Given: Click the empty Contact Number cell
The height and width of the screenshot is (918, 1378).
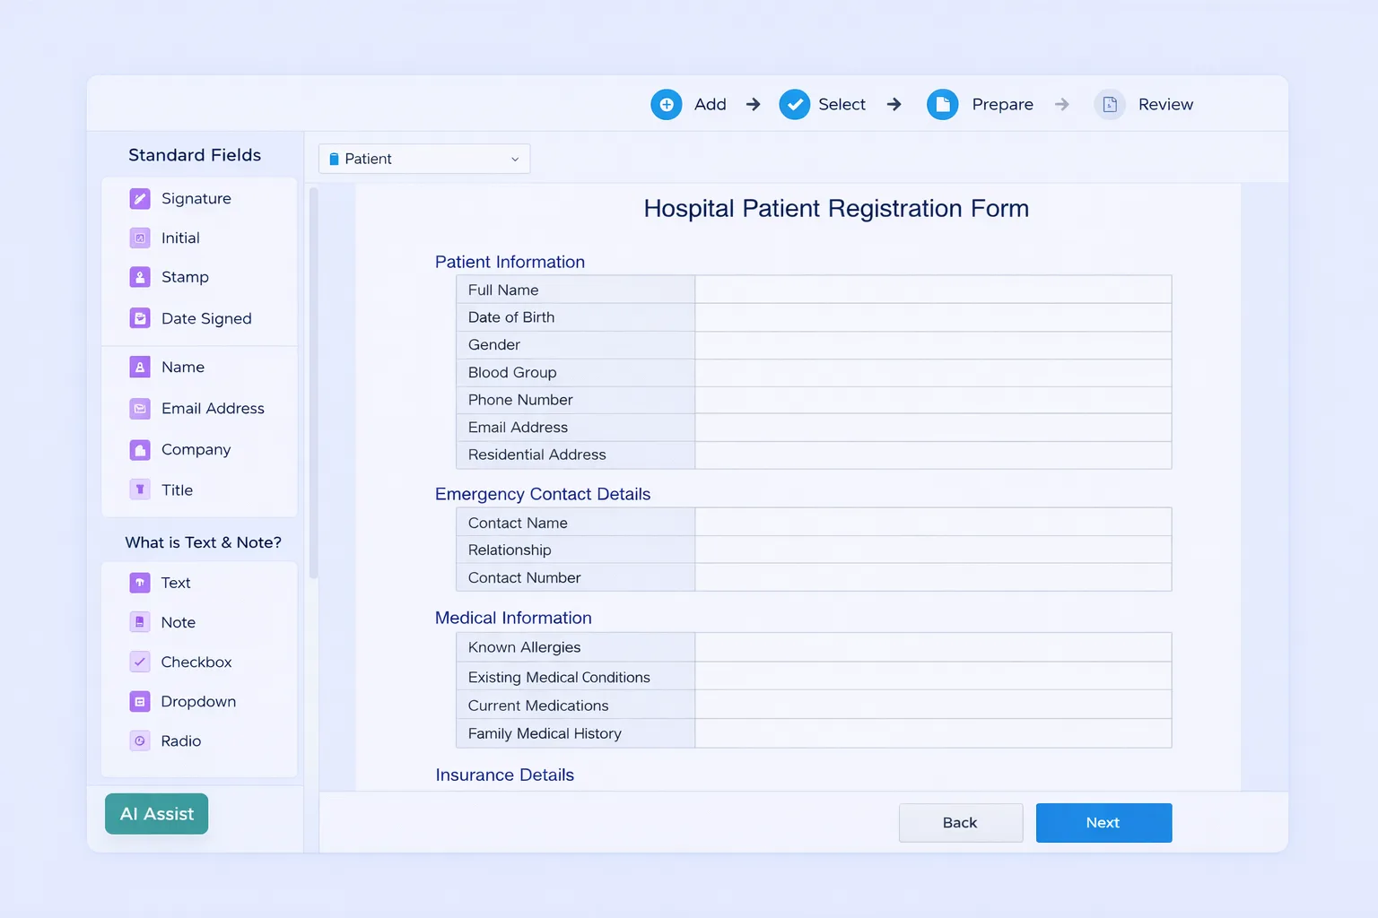Looking at the screenshot, I should 933,577.
